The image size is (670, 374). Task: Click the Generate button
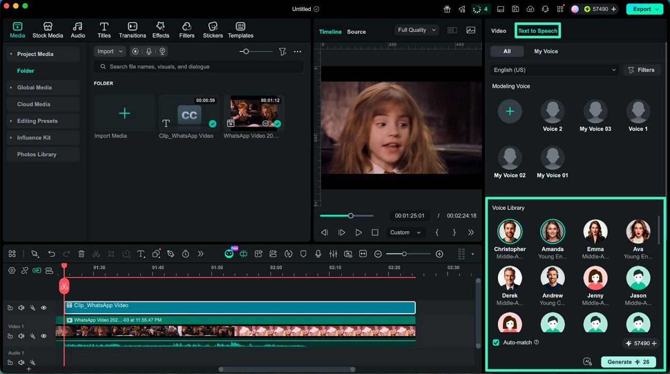tap(628, 362)
